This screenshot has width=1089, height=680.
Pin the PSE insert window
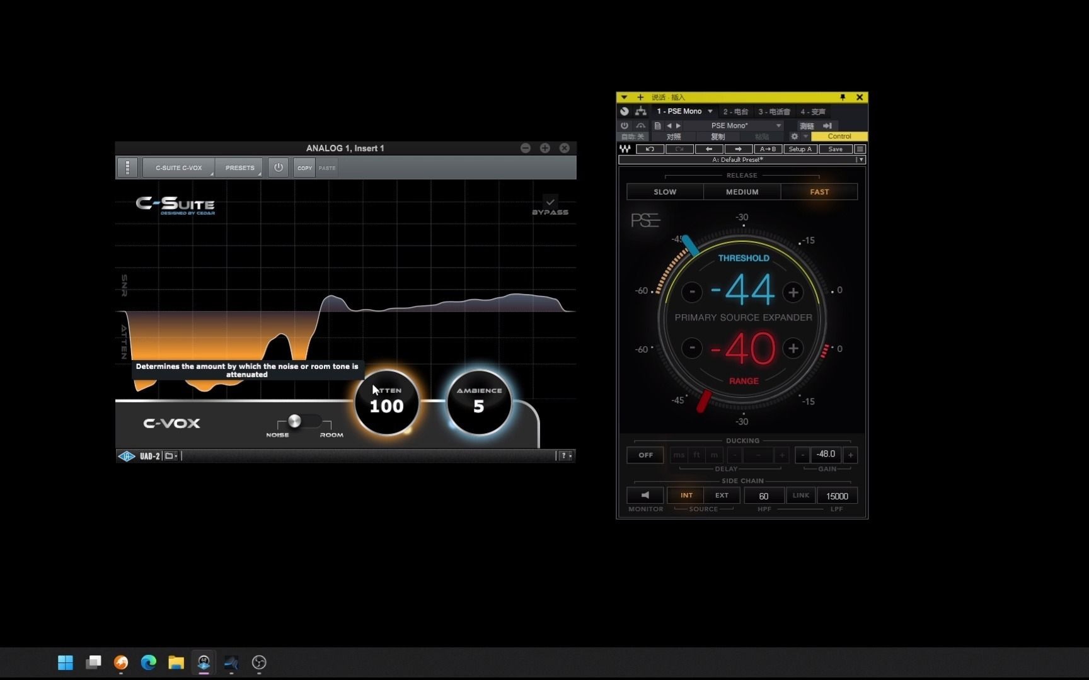pyautogui.click(x=843, y=97)
